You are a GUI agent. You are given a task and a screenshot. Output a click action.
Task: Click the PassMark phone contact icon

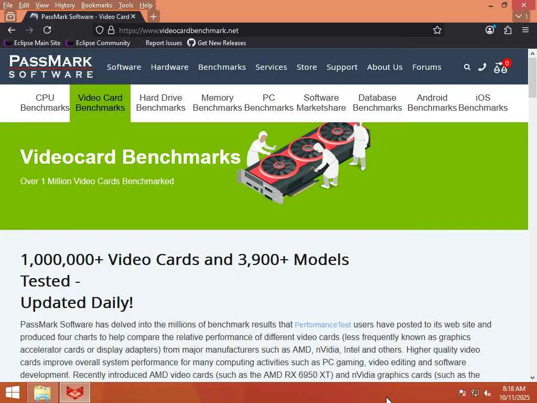point(482,67)
